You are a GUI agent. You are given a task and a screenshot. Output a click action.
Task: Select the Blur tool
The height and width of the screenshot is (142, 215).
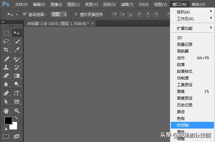click(x=6, y=84)
